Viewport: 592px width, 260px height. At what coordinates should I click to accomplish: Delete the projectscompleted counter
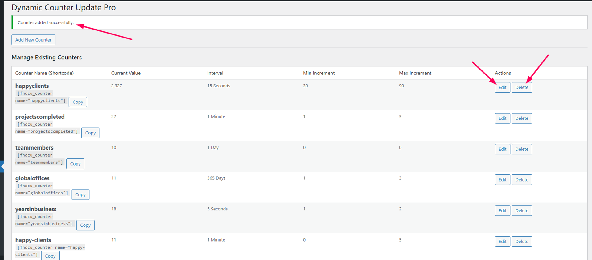point(521,118)
